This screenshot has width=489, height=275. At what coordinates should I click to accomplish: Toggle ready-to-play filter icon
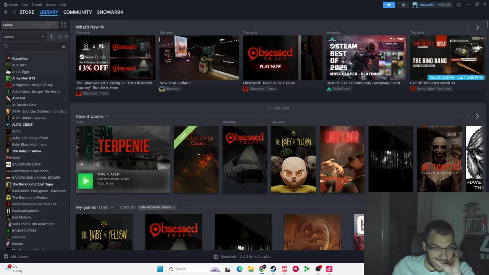(x=66, y=37)
